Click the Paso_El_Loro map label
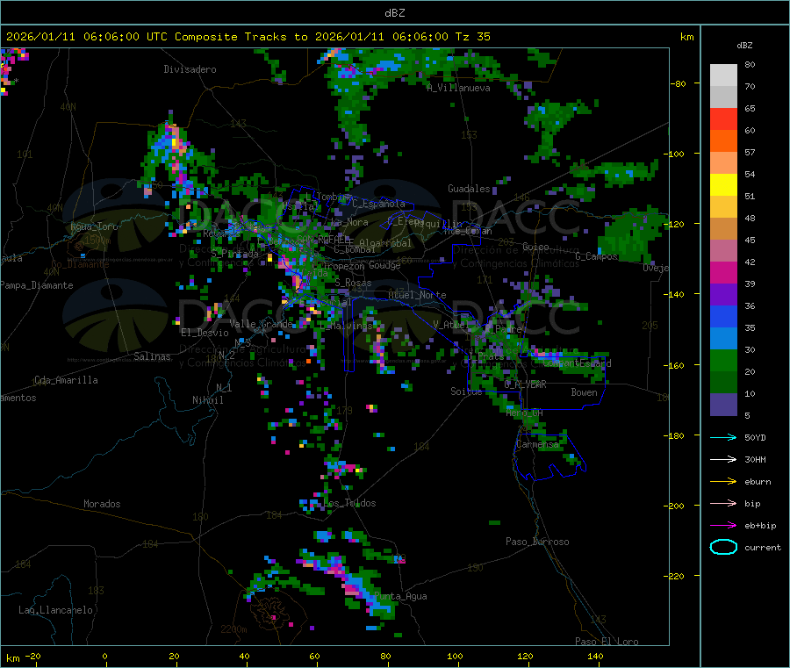The image size is (790, 668). [607, 642]
